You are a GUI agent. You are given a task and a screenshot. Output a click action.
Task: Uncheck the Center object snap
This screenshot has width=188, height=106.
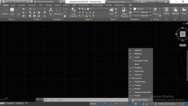(x=140, y=57)
